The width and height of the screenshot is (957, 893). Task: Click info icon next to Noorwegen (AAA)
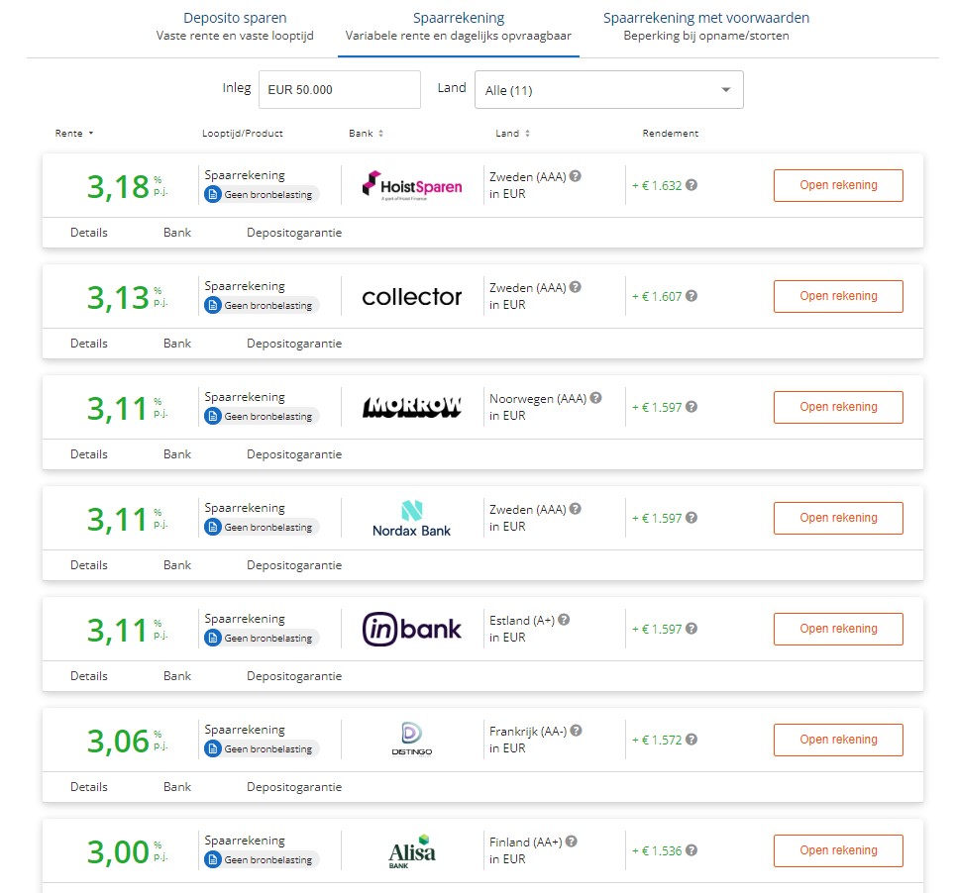pyautogui.click(x=596, y=398)
